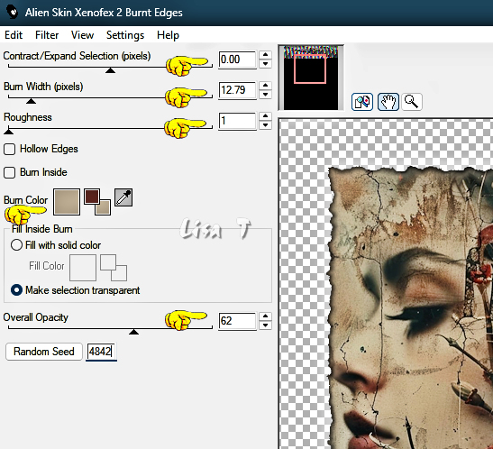Open the Settings menu

pyautogui.click(x=125, y=35)
